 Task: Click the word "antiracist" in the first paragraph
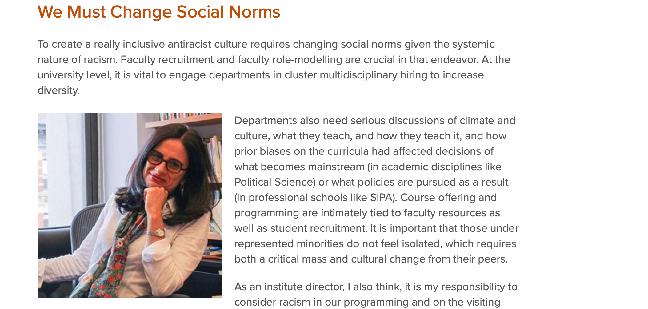click(x=189, y=44)
